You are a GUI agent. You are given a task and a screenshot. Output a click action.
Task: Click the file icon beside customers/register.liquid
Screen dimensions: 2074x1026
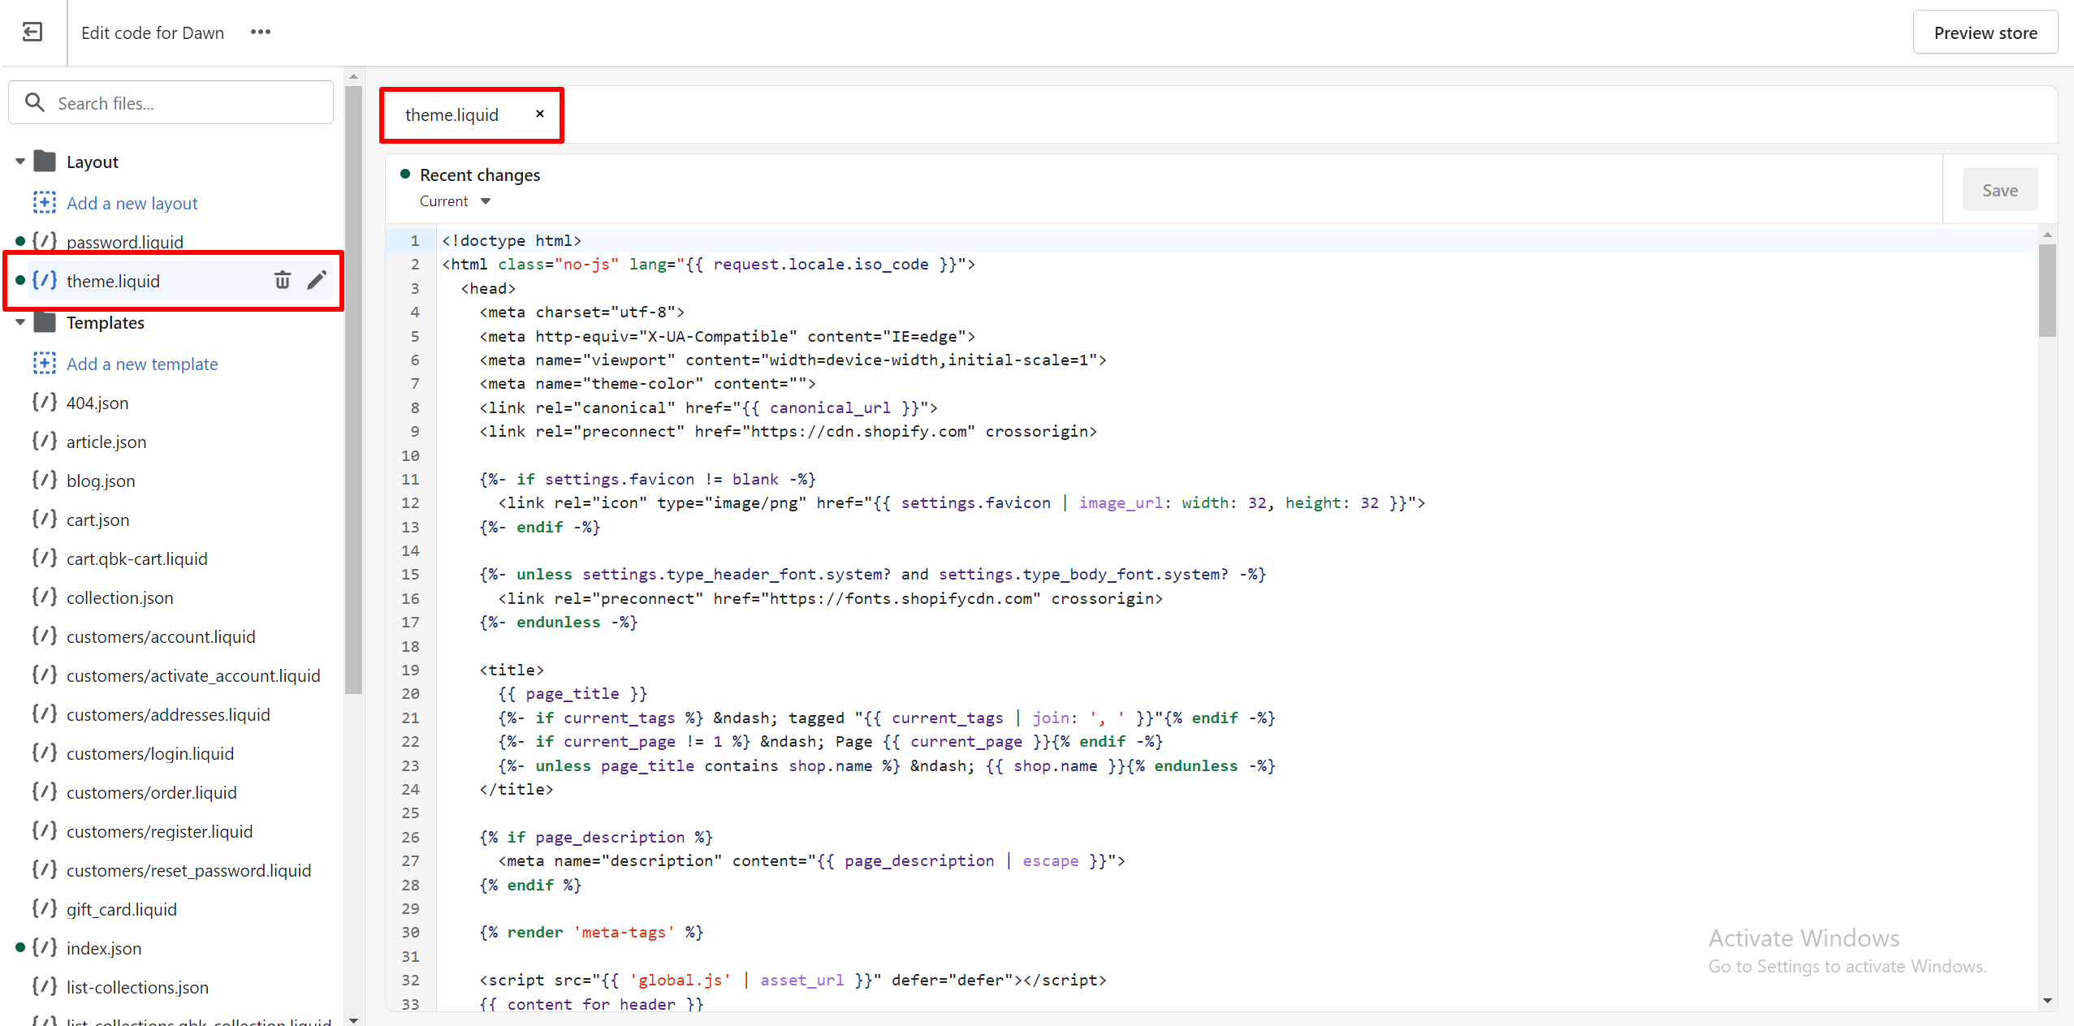tap(45, 830)
